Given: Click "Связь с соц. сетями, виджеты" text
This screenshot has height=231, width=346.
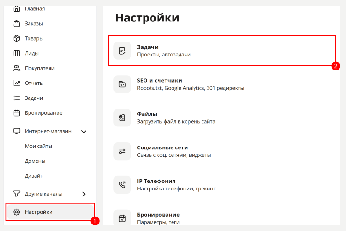Looking at the screenshot, I should coord(174,155).
